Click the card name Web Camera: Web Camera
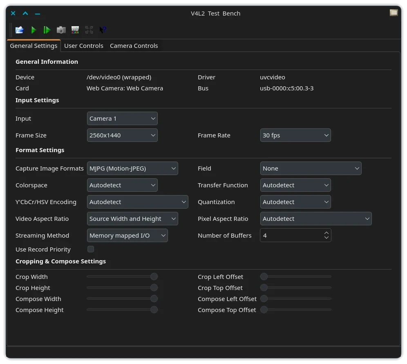The image size is (407, 364). coord(125,88)
